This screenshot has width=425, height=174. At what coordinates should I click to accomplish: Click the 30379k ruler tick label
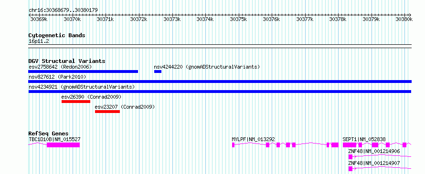click(x=372, y=19)
